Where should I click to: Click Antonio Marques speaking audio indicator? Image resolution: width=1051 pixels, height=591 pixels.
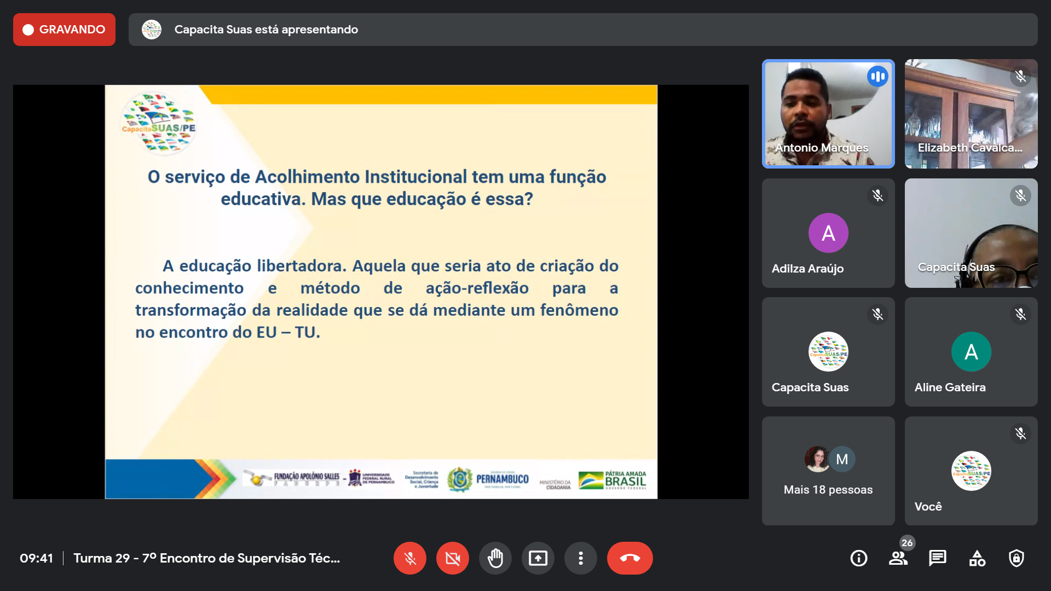pyautogui.click(x=877, y=77)
